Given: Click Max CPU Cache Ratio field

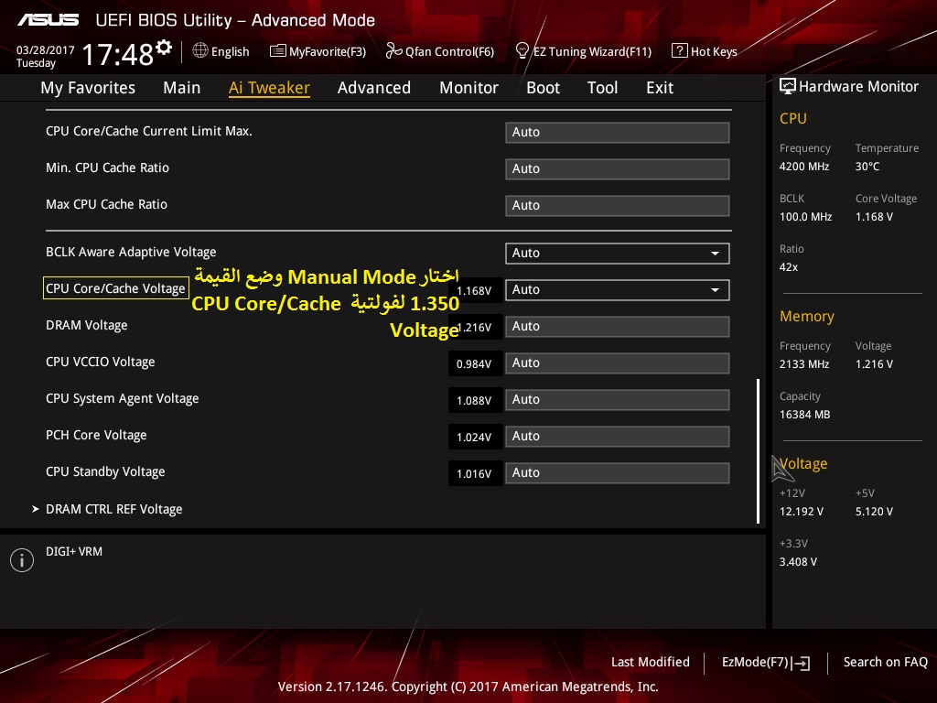Looking at the screenshot, I should point(618,206).
